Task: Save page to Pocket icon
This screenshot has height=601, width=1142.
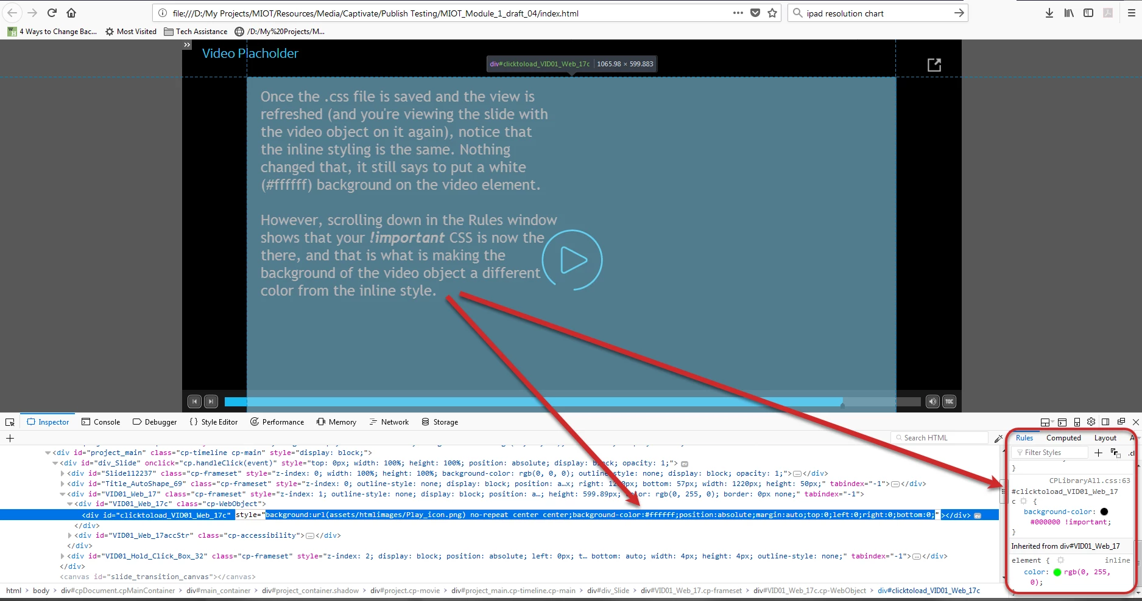Action: [755, 13]
